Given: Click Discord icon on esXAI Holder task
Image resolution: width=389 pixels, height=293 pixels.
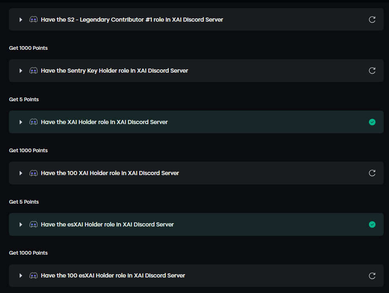Looking at the screenshot, I should pos(34,224).
